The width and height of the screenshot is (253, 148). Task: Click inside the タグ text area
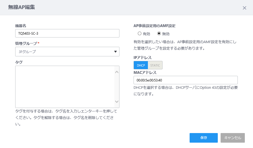tap(65, 87)
